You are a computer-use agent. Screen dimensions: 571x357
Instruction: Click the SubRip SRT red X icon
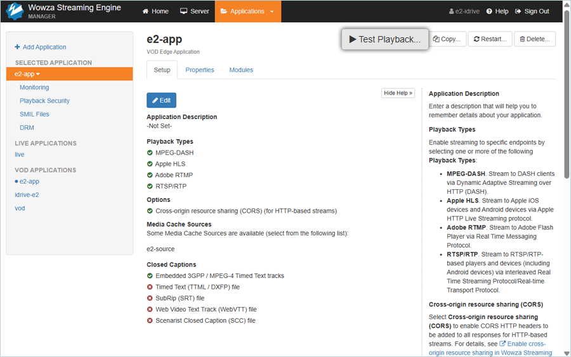pos(150,298)
